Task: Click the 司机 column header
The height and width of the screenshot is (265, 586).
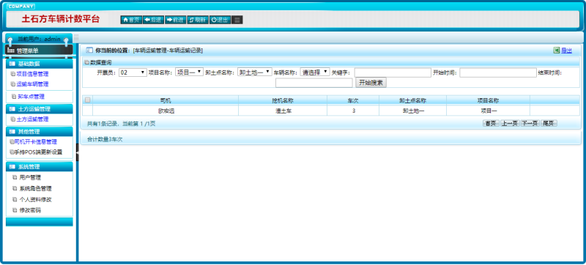Action: click(166, 100)
